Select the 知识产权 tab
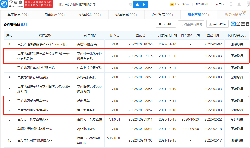250x148 pixels. click(198, 15)
